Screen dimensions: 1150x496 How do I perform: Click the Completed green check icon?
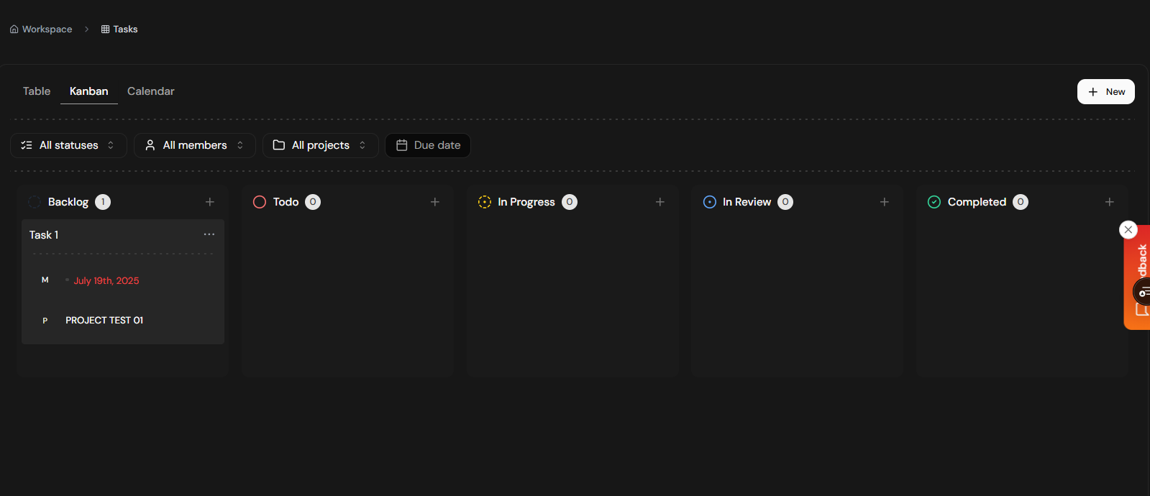(x=934, y=202)
